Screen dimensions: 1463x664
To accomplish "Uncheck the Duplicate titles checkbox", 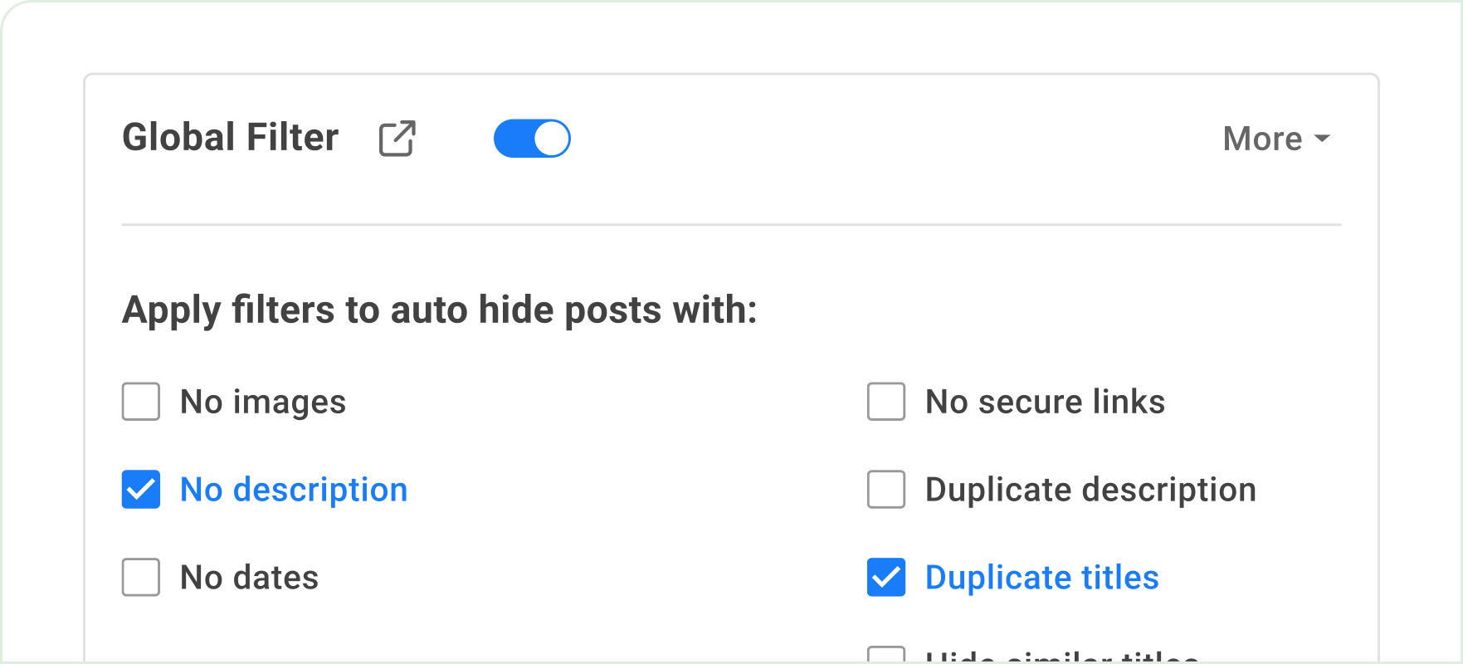I will (x=886, y=578).
